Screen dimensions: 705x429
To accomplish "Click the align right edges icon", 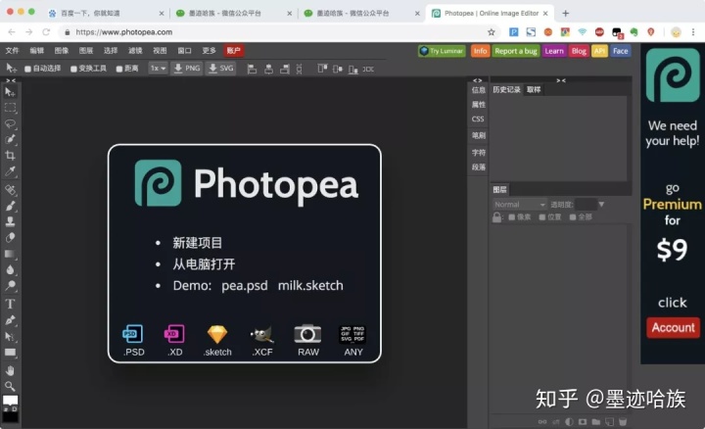I will click(x=285, y=69).
